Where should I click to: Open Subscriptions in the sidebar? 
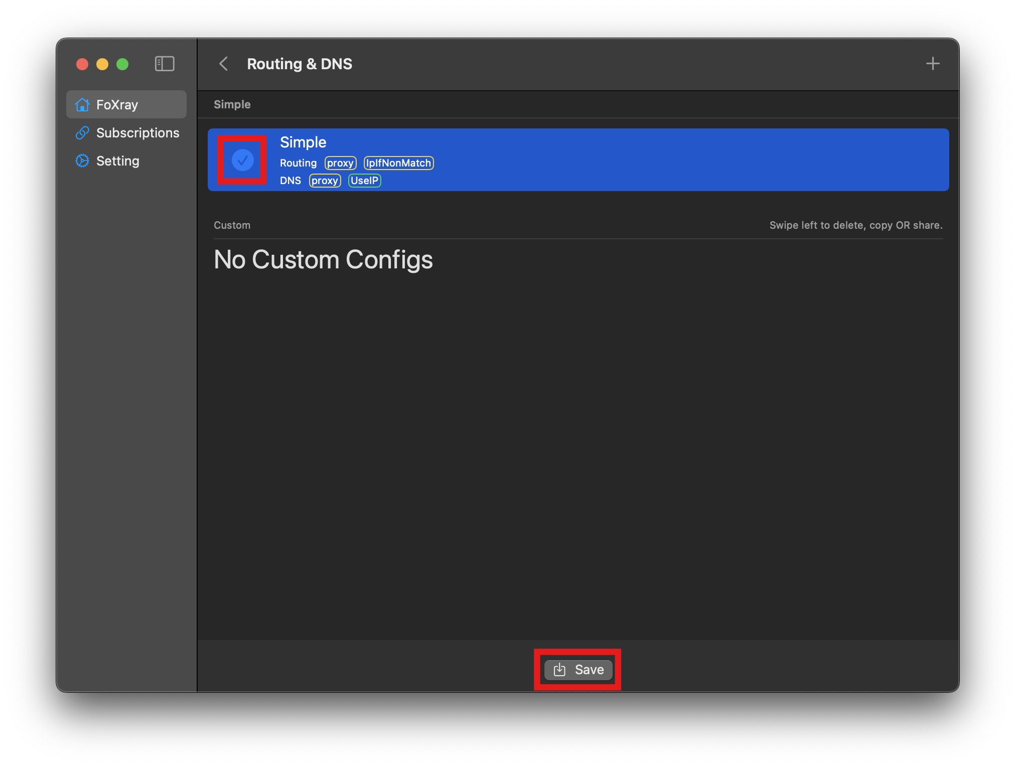tap(137, 133)
